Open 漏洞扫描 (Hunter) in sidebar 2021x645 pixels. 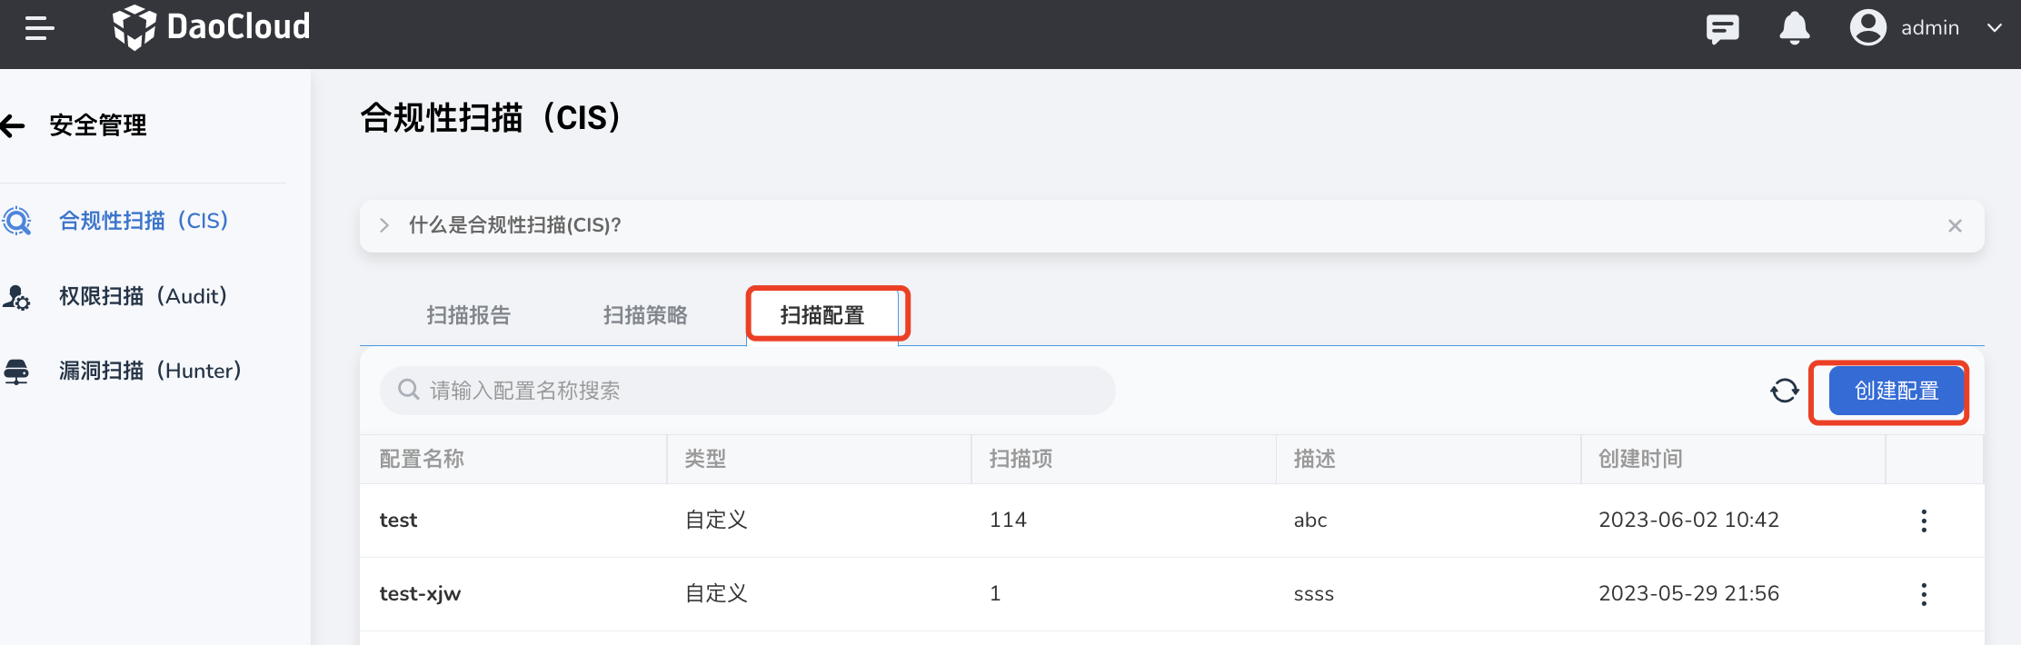[150, 371]
